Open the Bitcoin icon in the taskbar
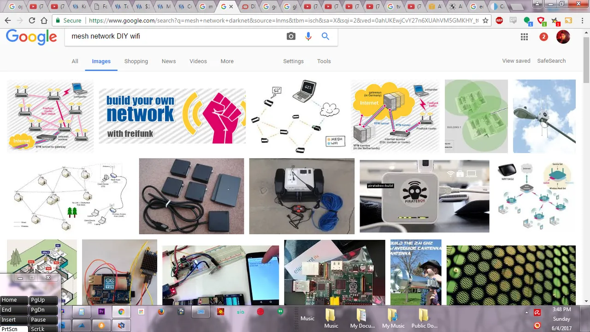The image size is (590, 332). click(101, 326)
